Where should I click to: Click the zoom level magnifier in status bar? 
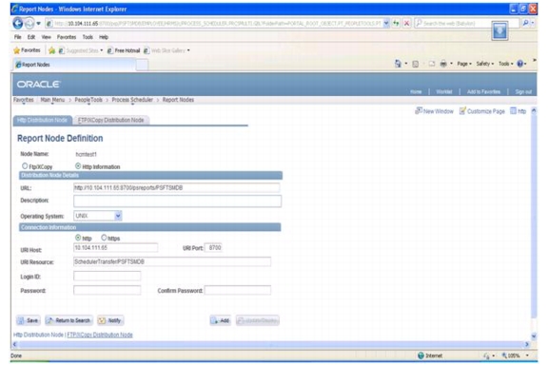pos(504,355)
